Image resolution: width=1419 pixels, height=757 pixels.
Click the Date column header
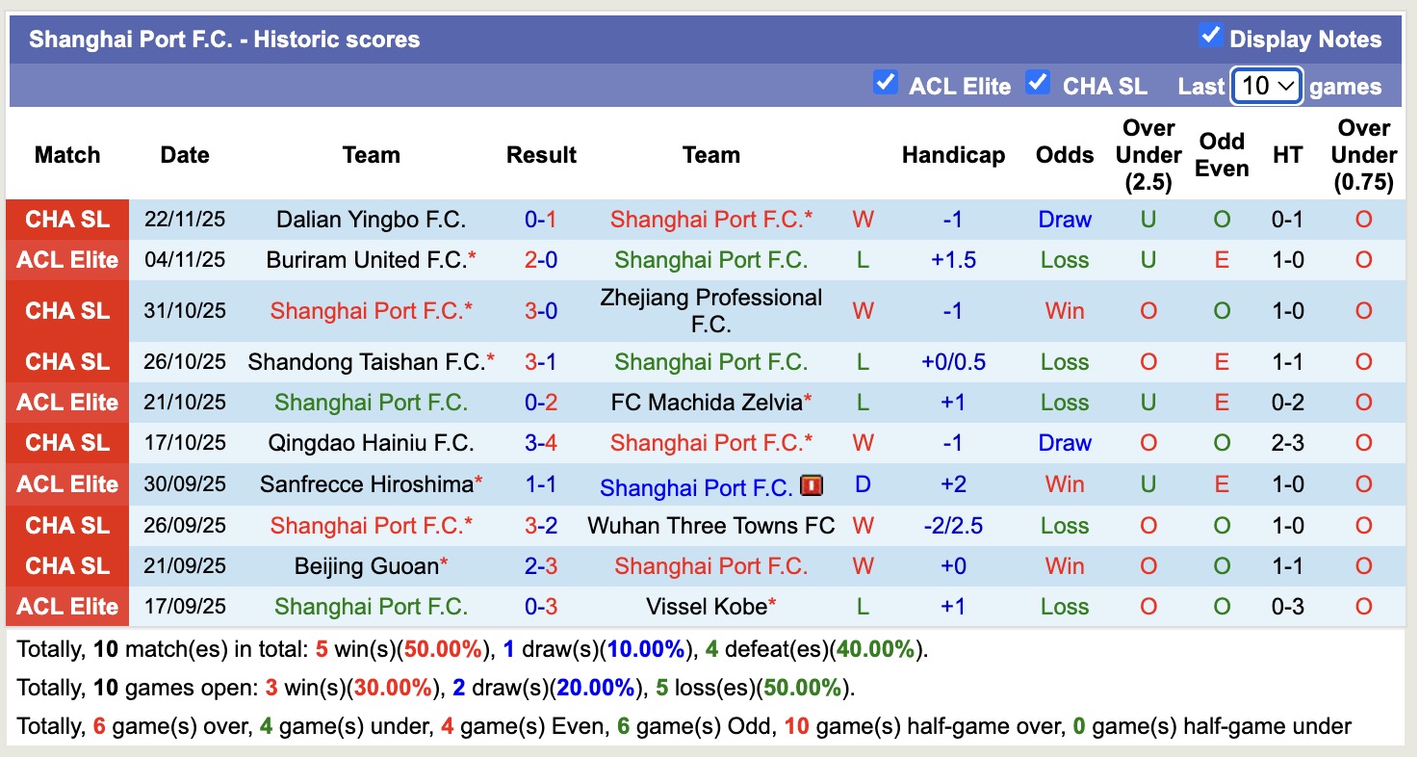tap(185, 154)
